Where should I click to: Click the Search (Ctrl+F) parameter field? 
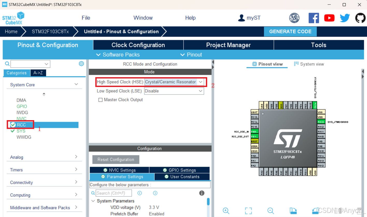click(114, 193)
